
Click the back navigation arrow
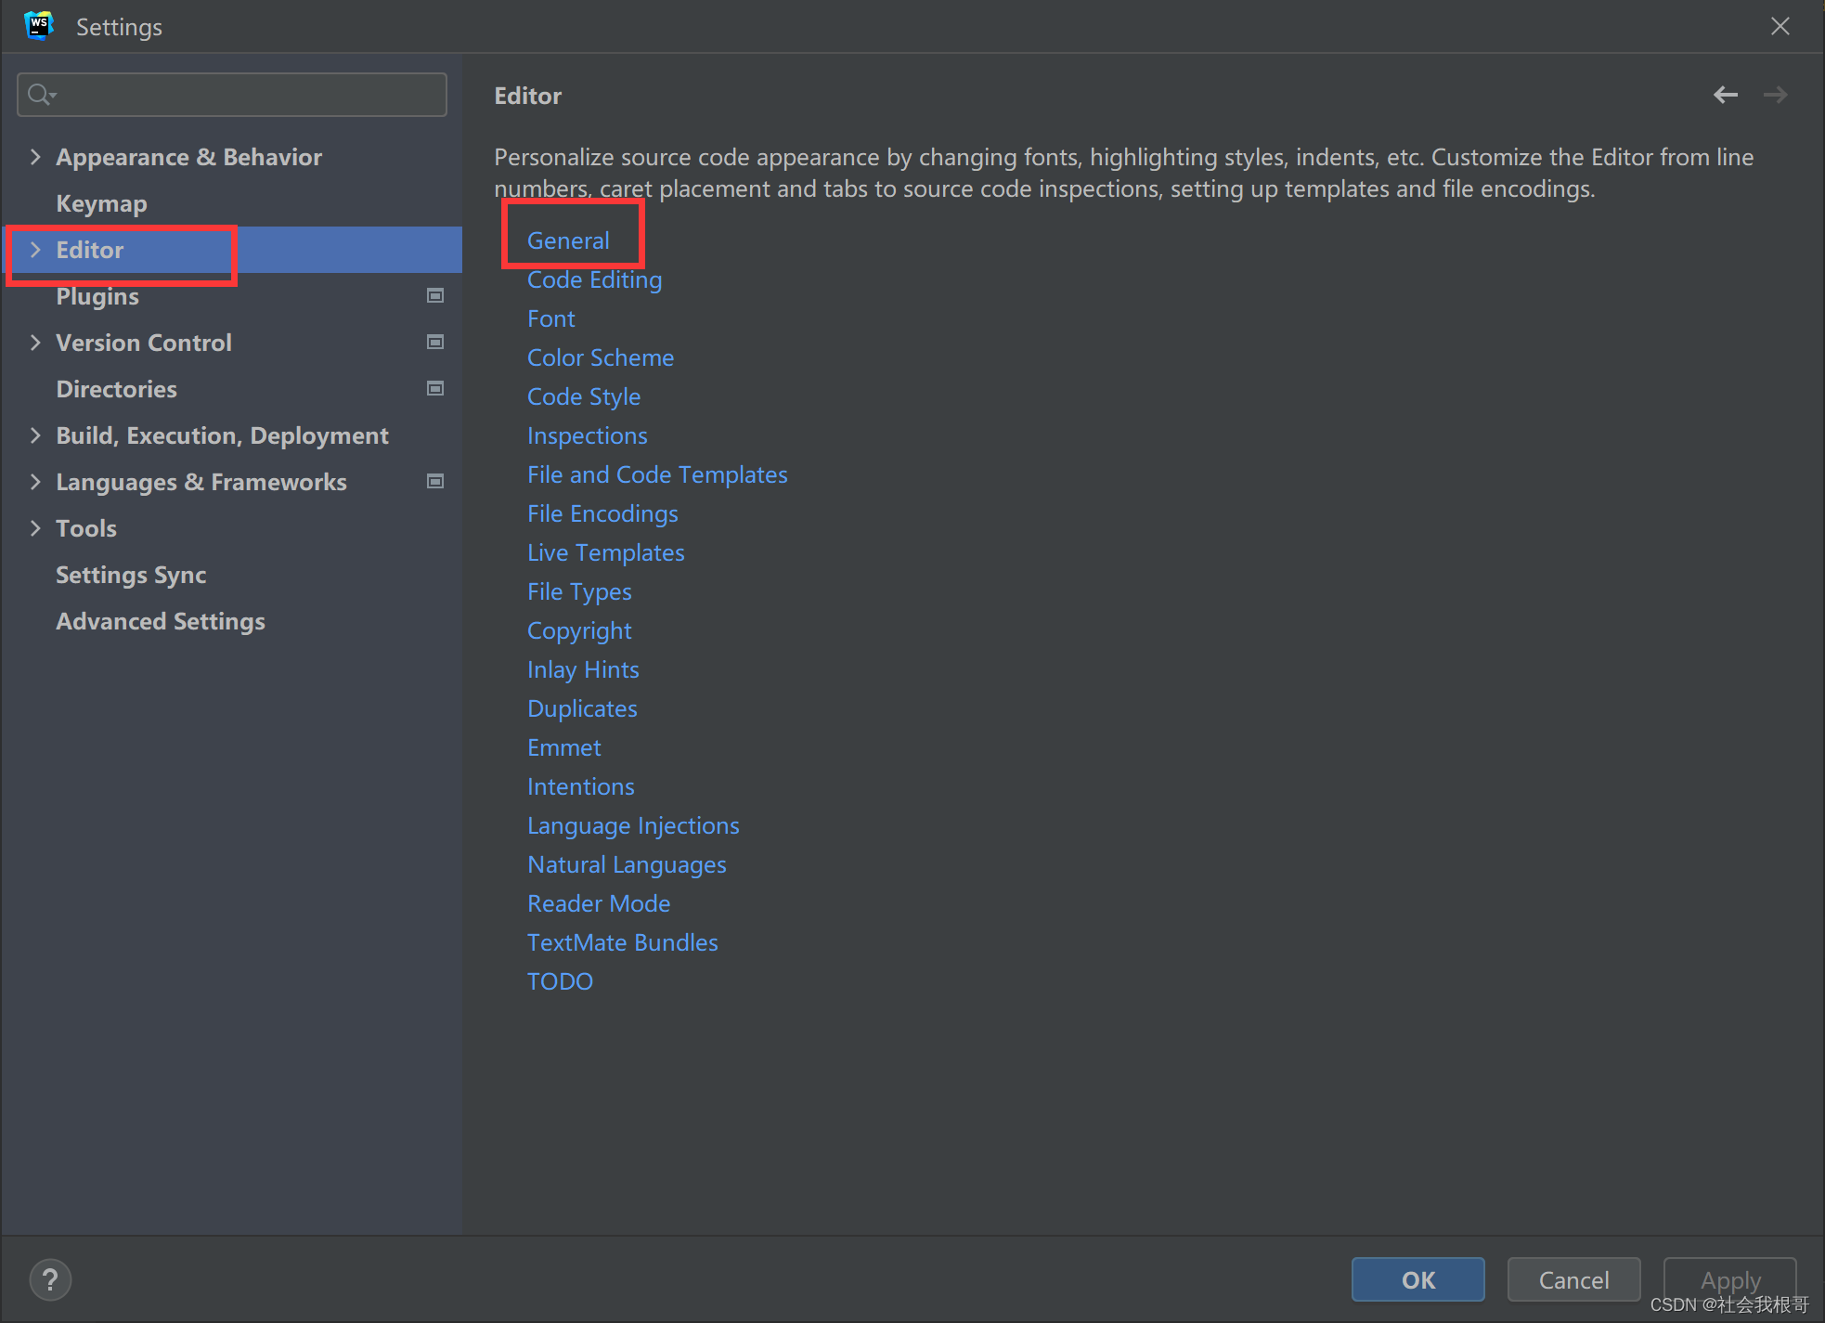coord(1726,94)
